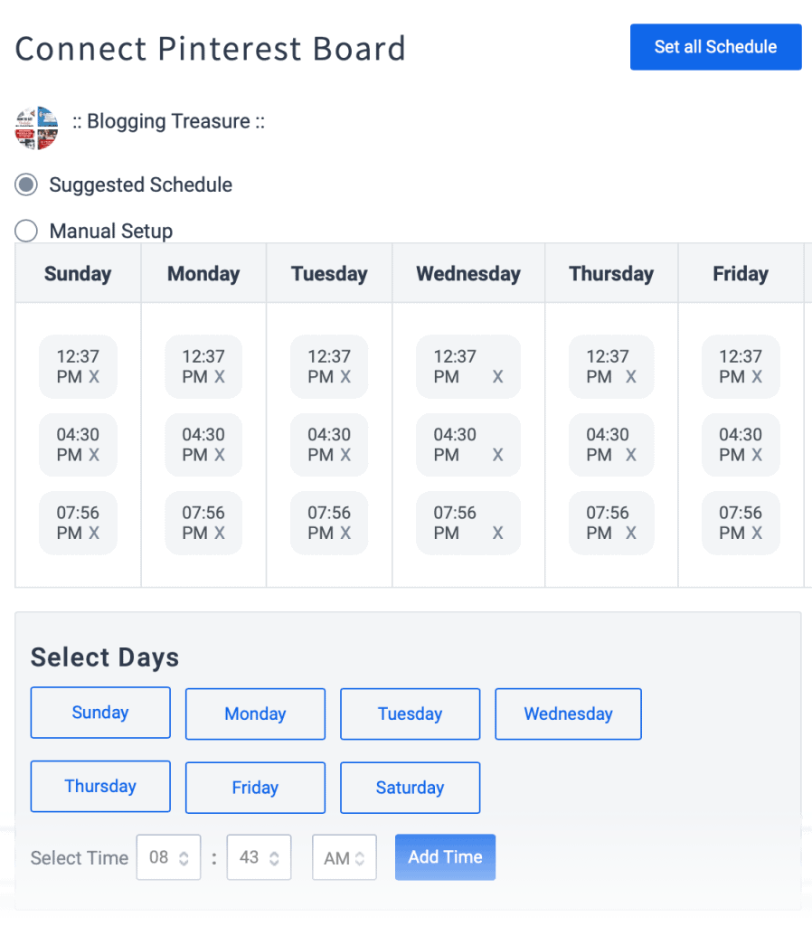
Task: Open the minute selector showing 43
Action: (x=259, y=857)
